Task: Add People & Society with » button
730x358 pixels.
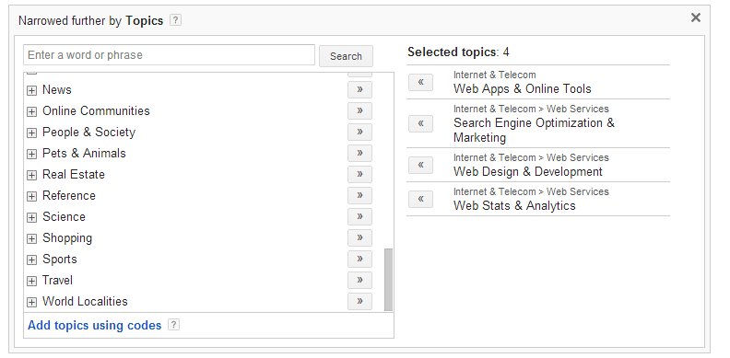Action: 359,132
